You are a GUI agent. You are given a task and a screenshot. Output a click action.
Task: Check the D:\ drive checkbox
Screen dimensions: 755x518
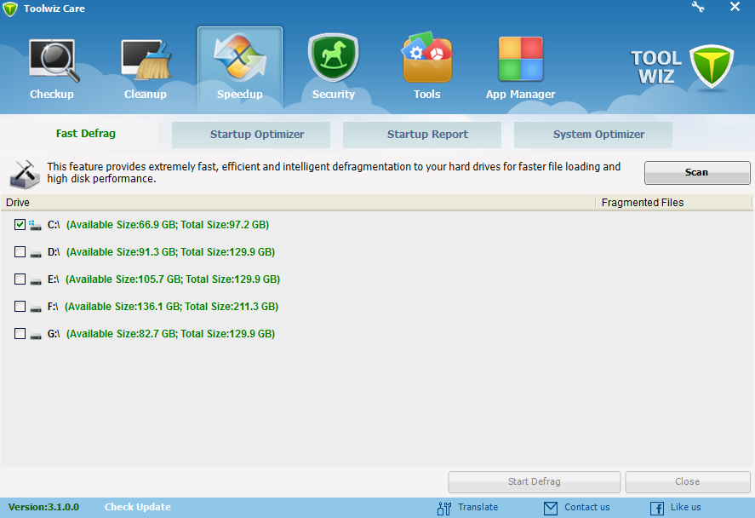20,252
